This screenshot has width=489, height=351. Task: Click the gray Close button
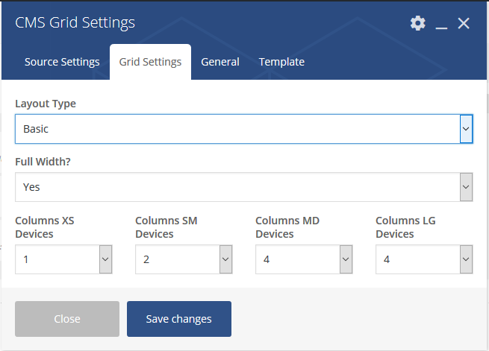[x=67, y=319]
